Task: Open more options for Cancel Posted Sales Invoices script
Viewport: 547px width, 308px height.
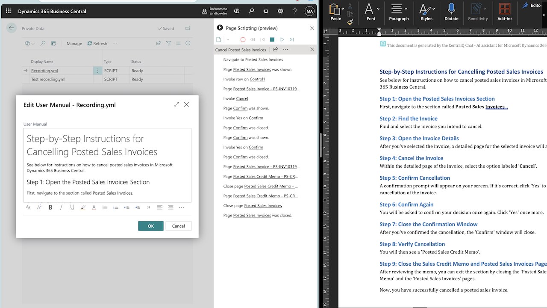Action: coord(285,50)
